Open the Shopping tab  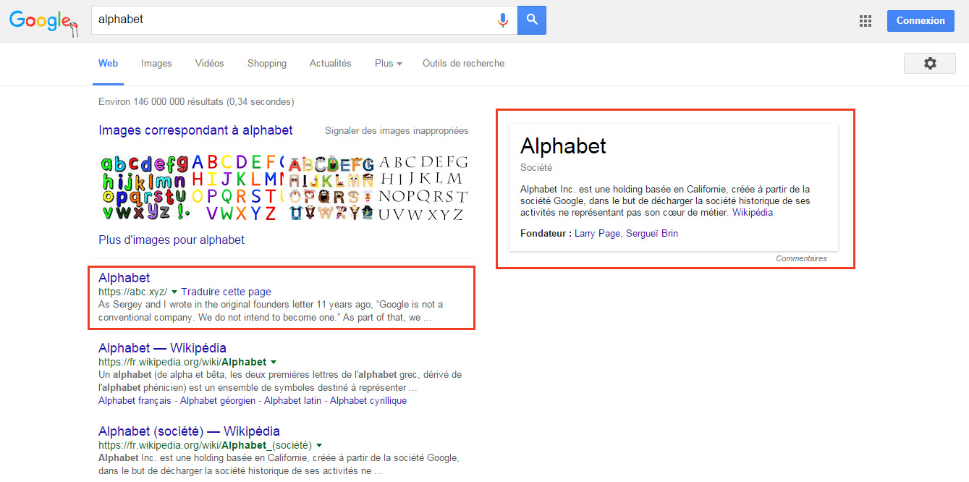coord(267,64)
